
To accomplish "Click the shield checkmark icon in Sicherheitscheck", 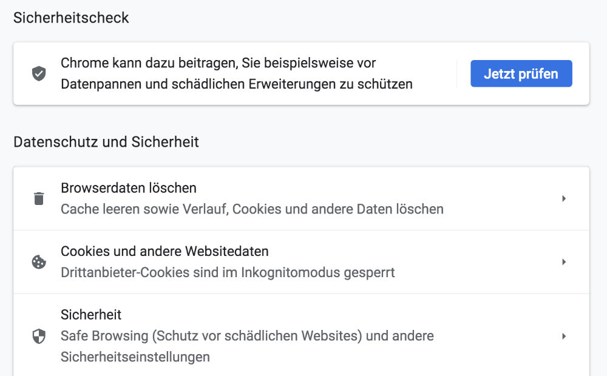I will [x=39, y=74].
